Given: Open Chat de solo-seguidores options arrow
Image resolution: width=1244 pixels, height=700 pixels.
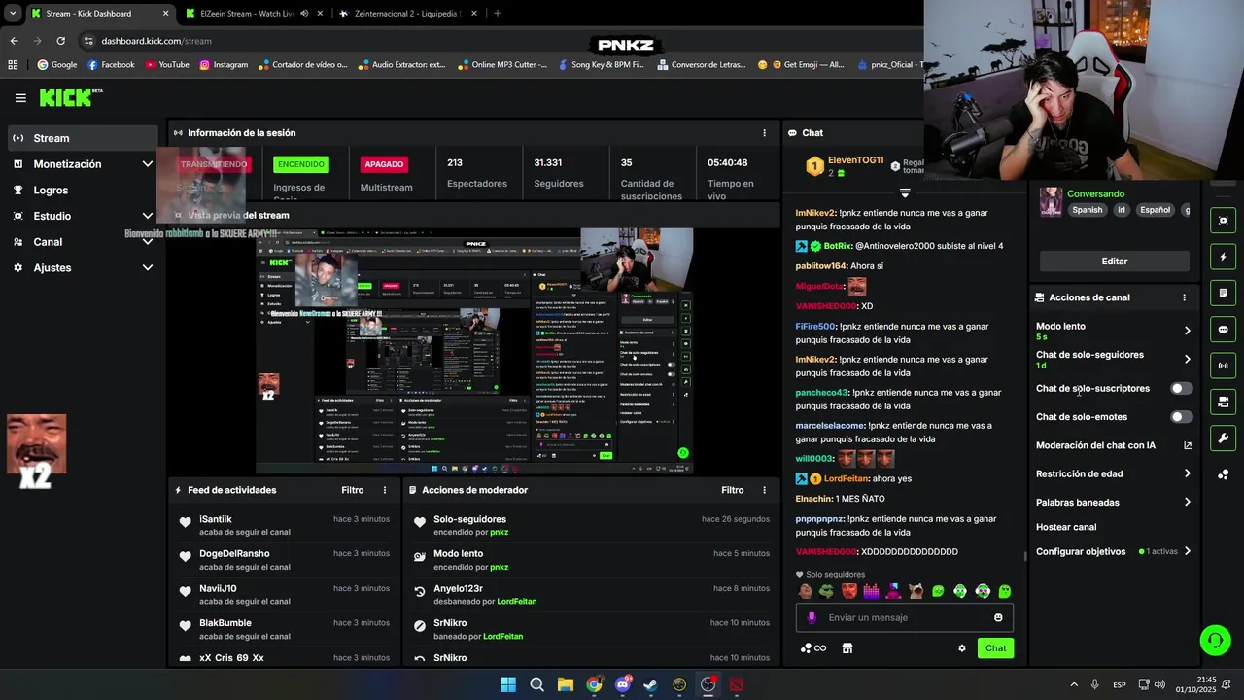Looking at the screenshot, I should [1187, 359].
